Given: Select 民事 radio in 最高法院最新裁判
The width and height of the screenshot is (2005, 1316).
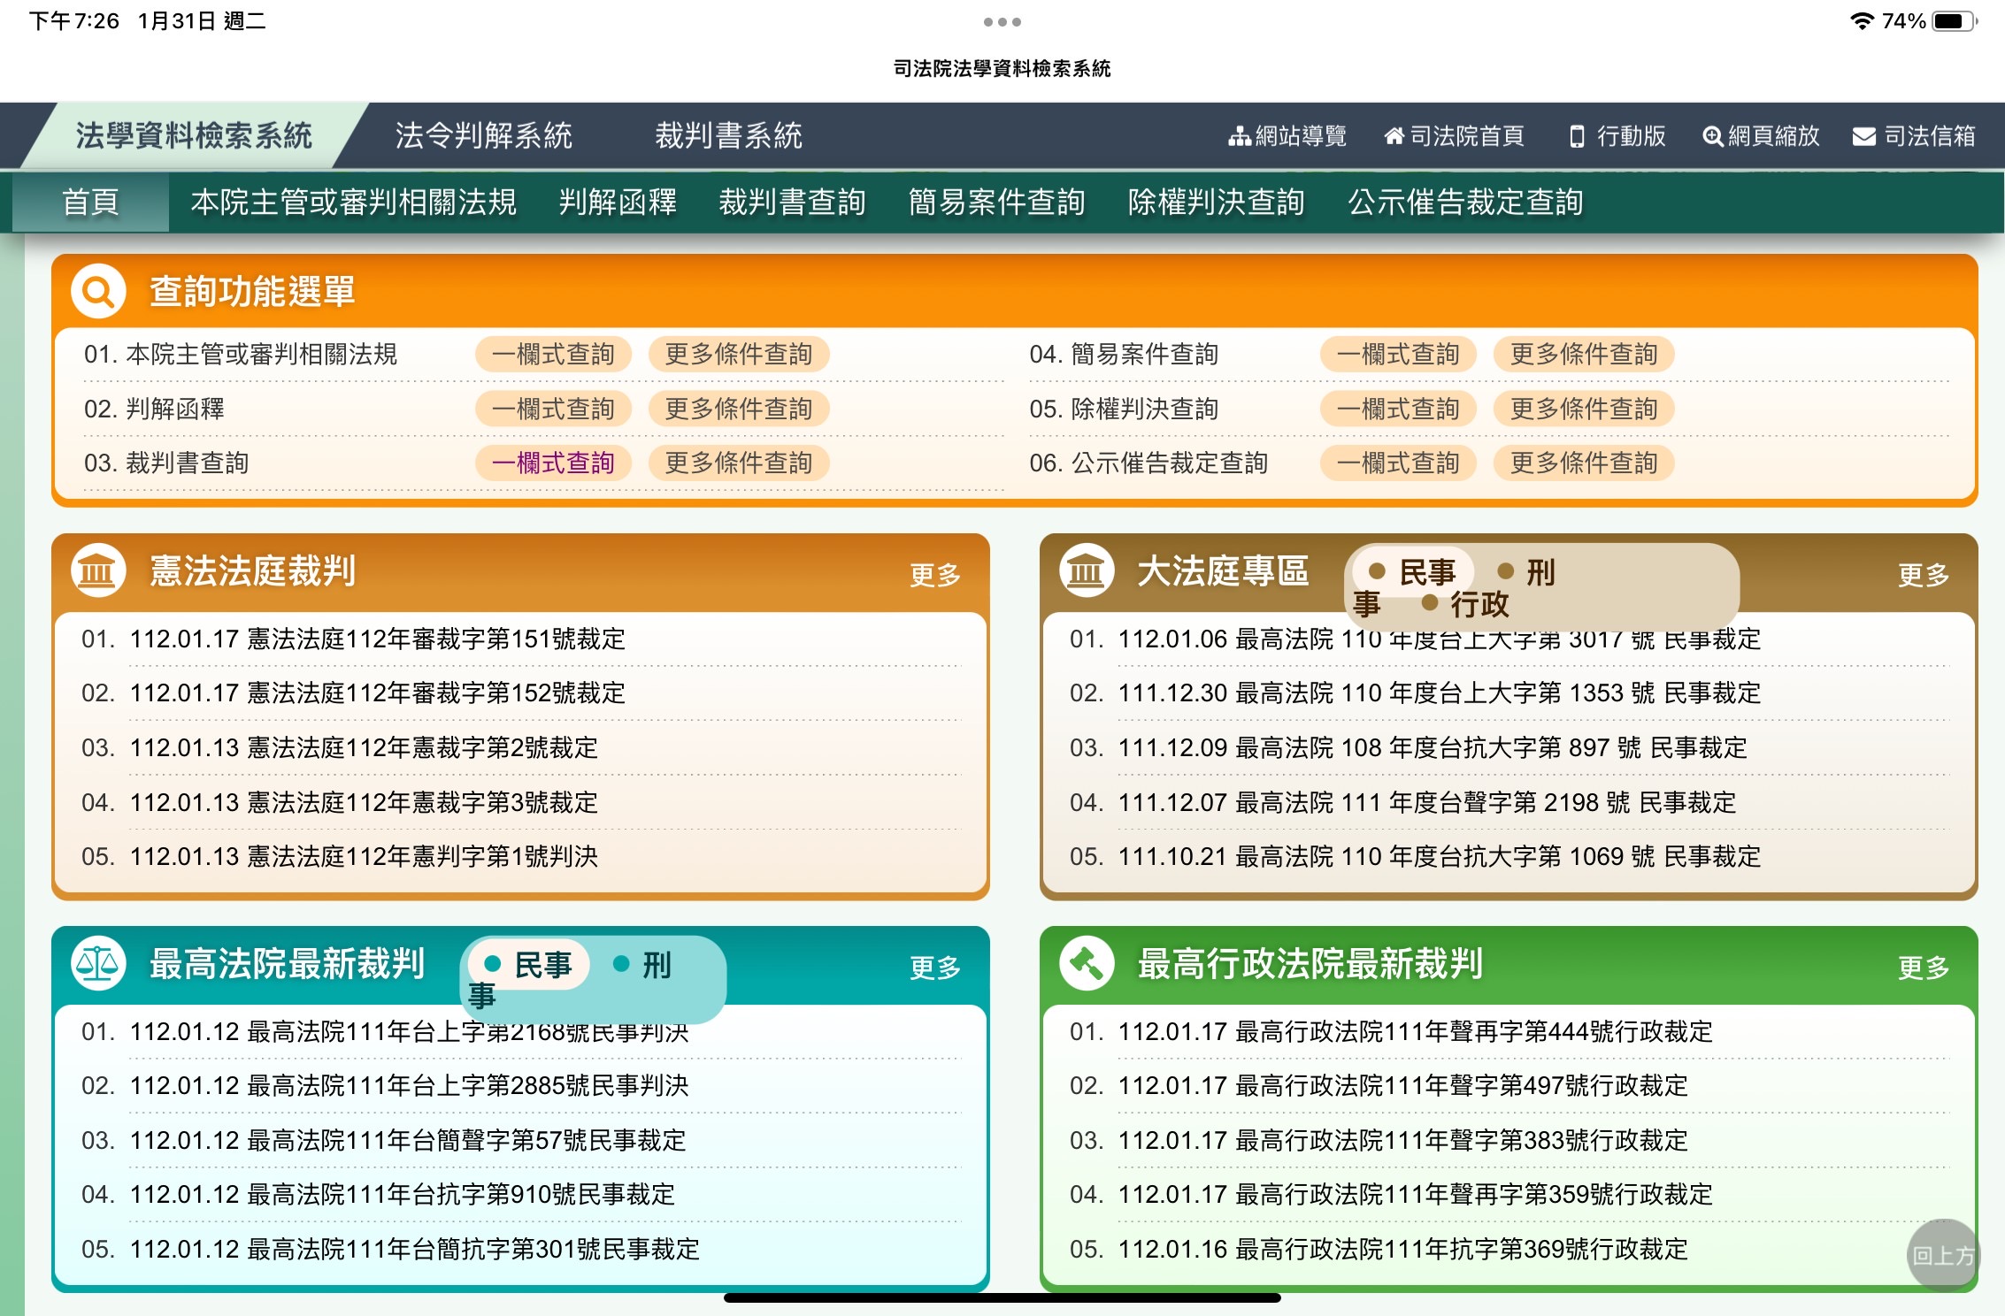Looking at the screenshot, I should [529, 965].
